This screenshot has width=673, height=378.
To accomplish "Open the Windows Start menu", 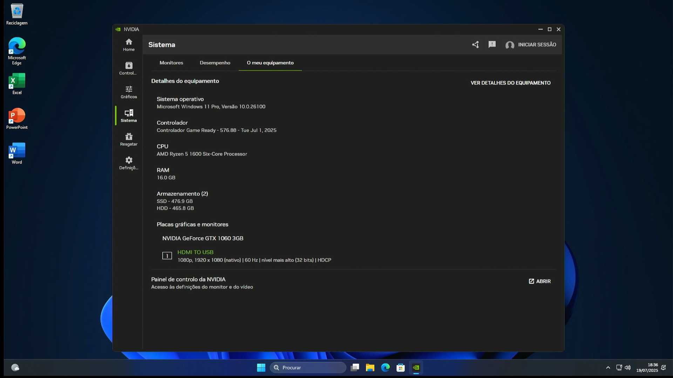I will coord(261,367).
